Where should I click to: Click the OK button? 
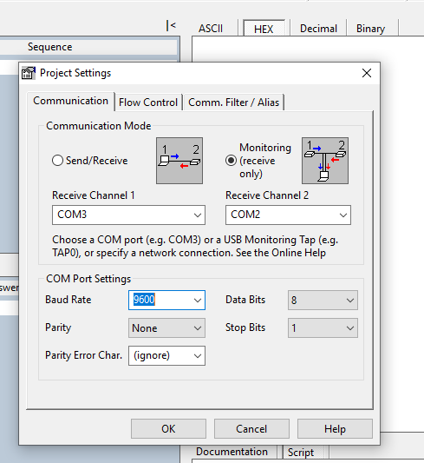(168, 429)
